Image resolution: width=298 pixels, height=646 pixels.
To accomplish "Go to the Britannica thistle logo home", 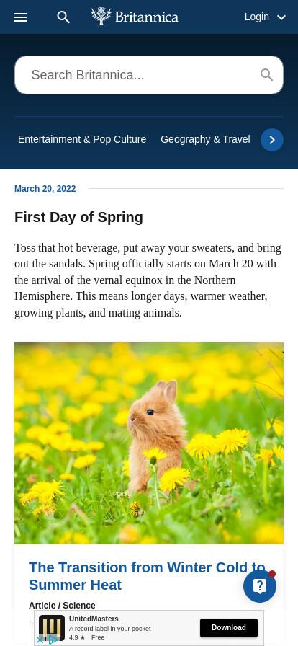I will click(x=135, y=17).
